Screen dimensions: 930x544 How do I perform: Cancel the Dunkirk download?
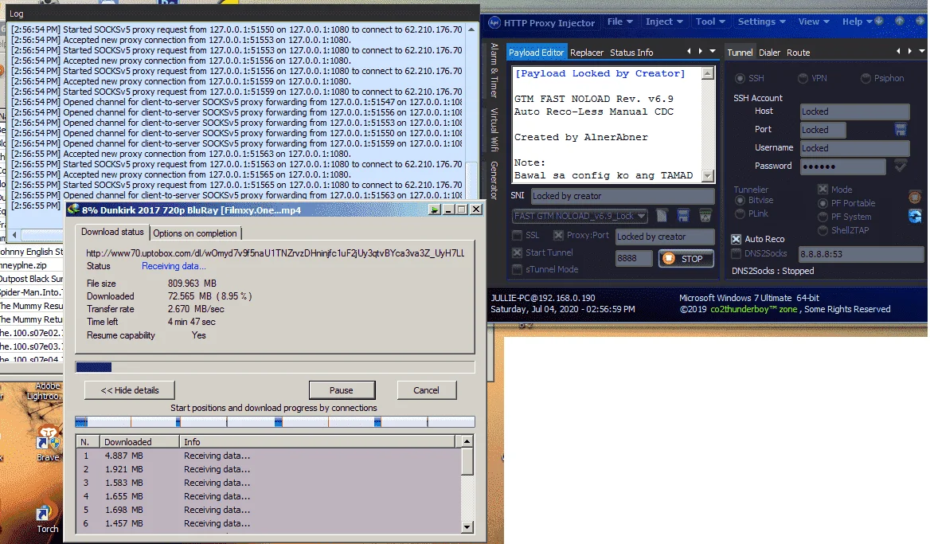(x=426, y=390)
